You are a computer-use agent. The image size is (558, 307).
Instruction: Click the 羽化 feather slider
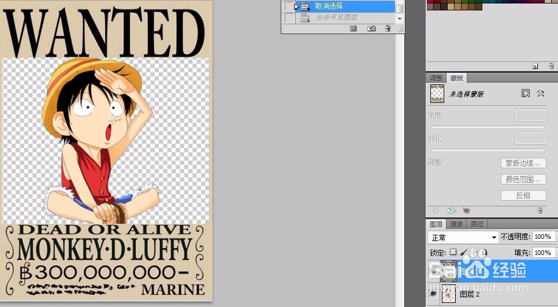pyautogui.click(x=488, y=150)
